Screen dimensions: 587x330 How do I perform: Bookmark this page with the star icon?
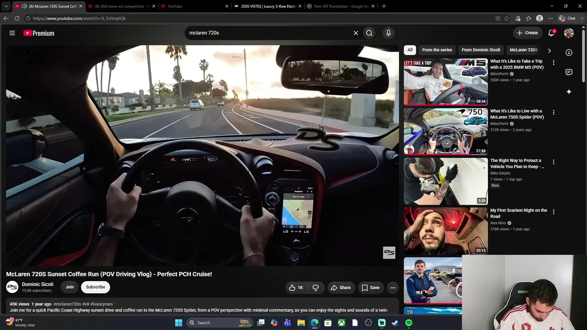(x=507, y=18)
